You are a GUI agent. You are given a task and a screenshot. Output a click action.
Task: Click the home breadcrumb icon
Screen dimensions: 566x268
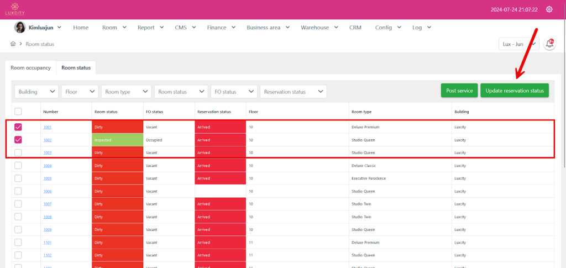tap(13, 44)
